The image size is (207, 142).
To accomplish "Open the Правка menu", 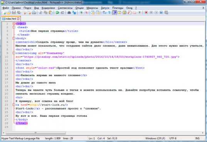I will coord(16,8).
